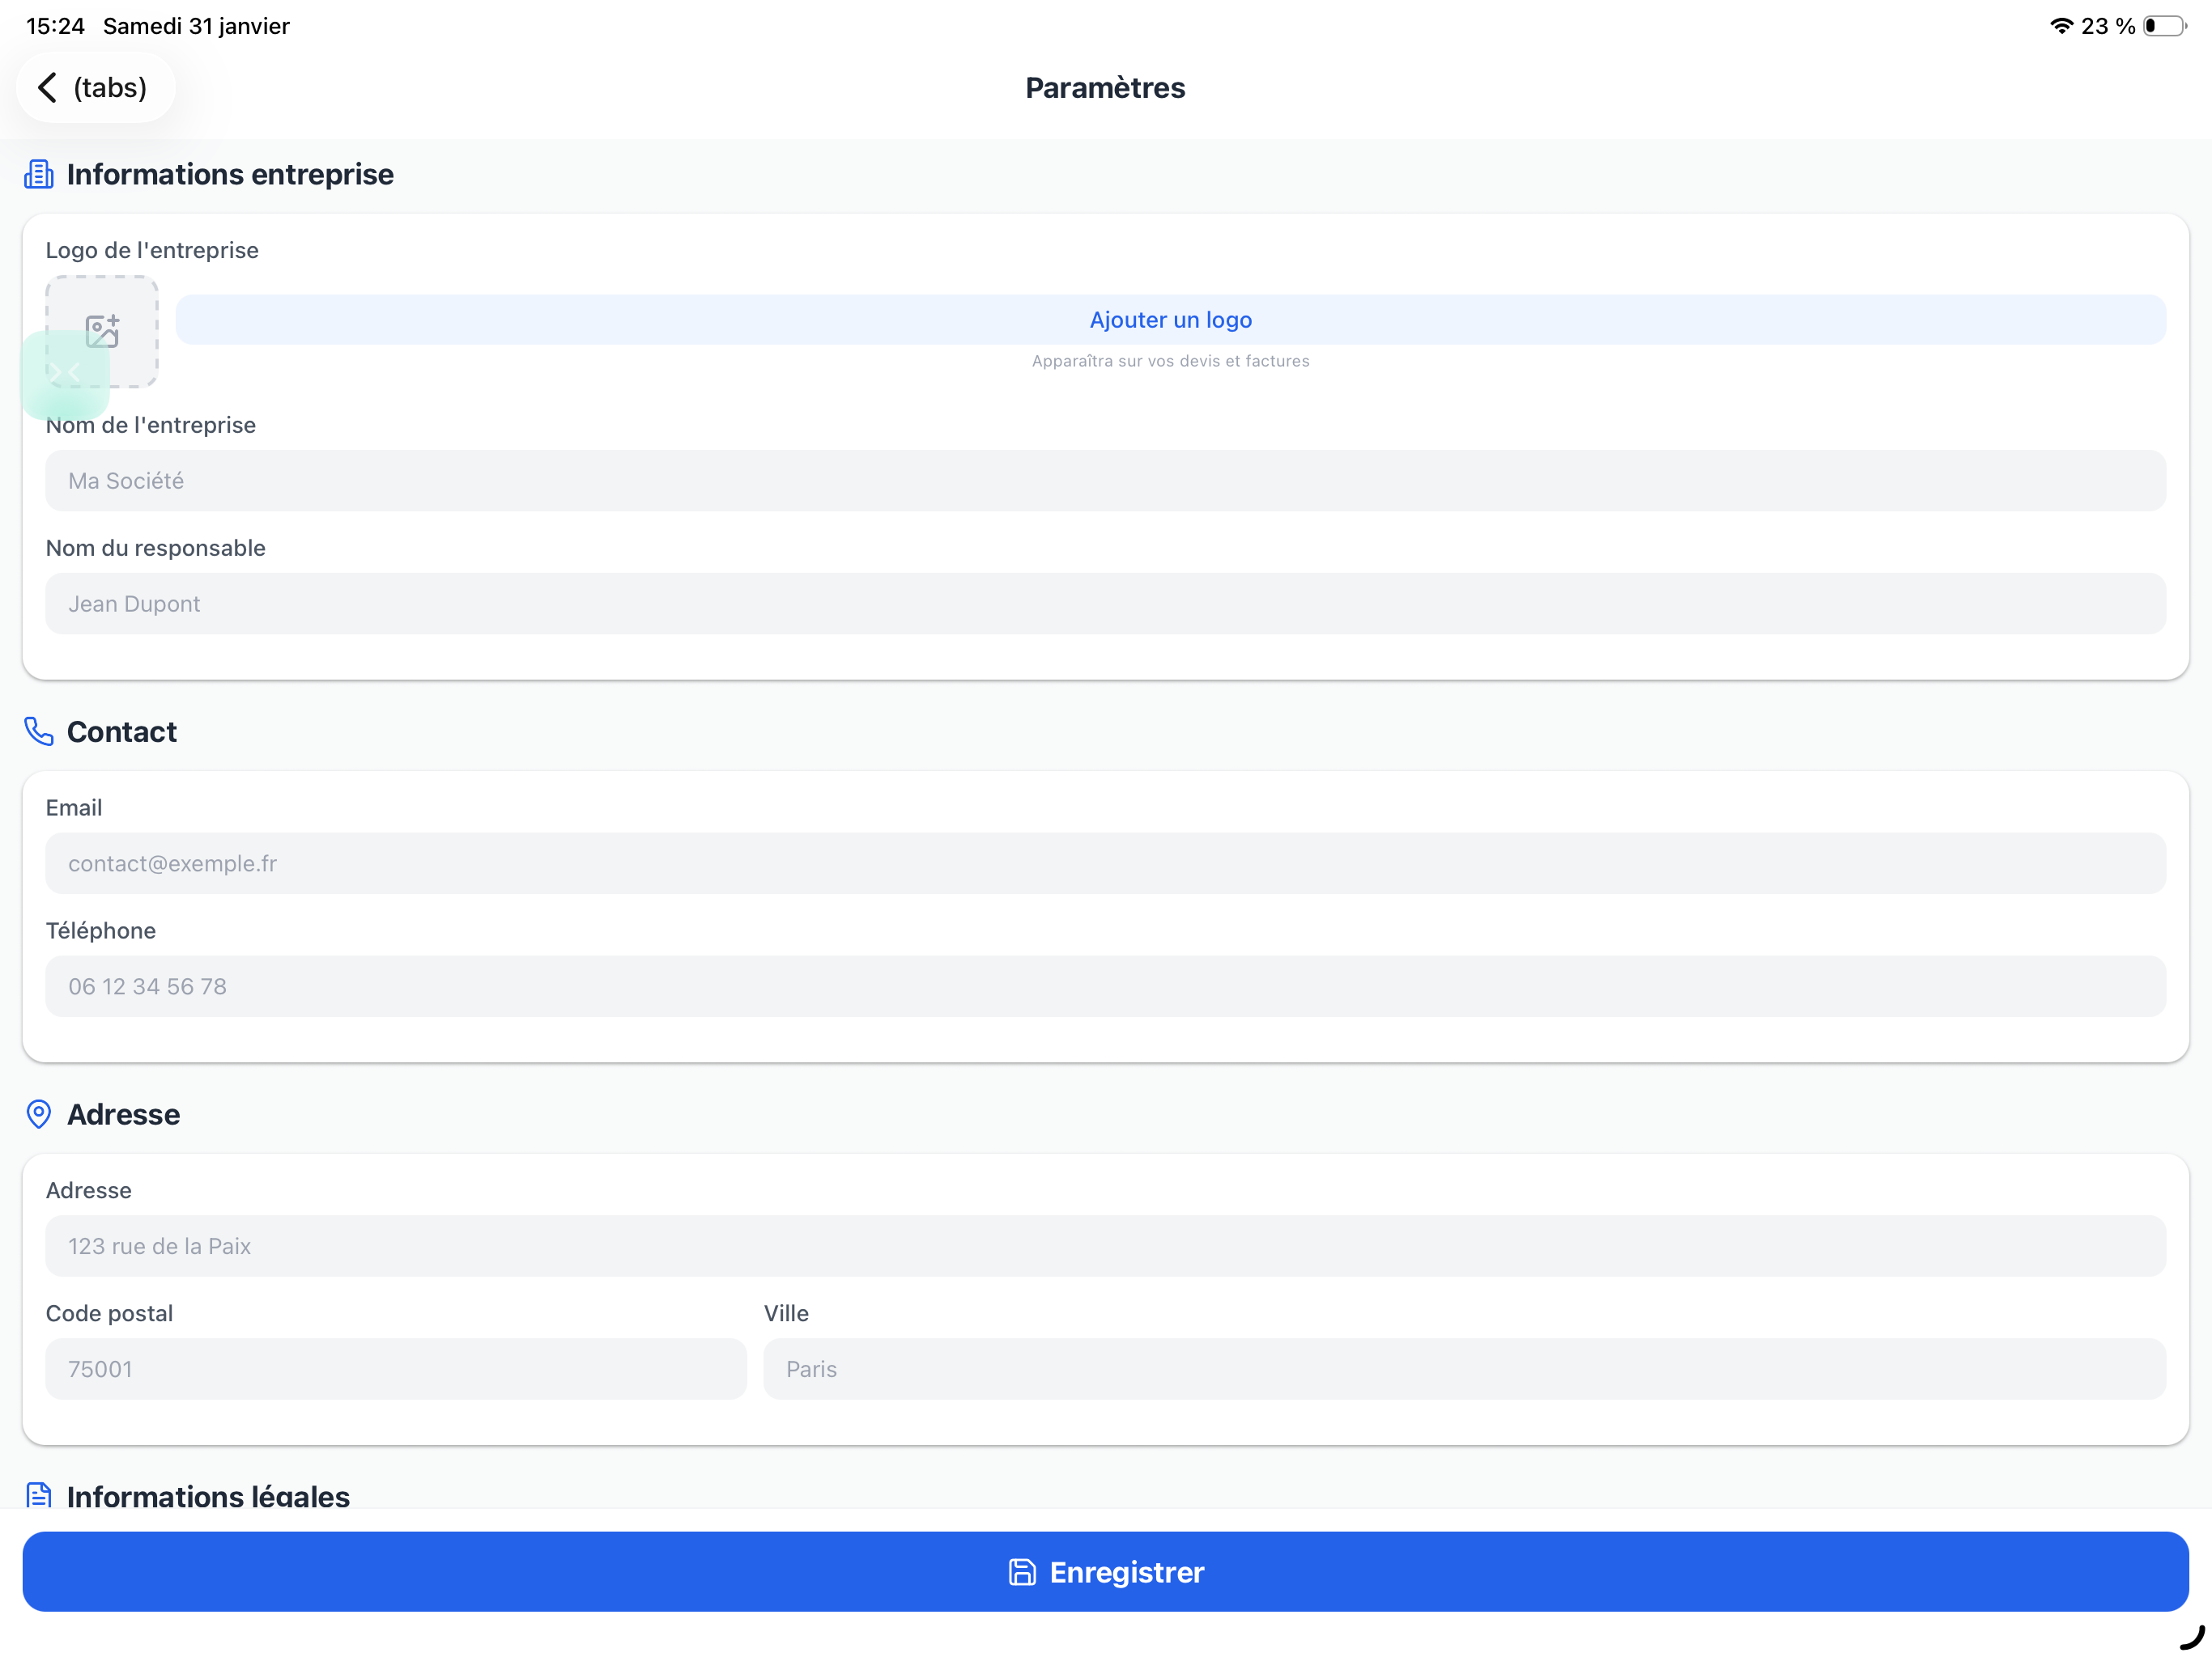This screenshot has width=2212, height=1657.
Task: Tap the Wi-Fi icon in status bar
Action: click(2061, 26)
